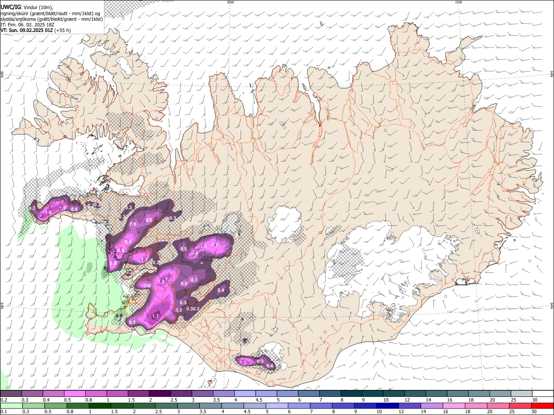554x415 pixels.
Task: Pick the deep blue rain swatch labeled 10
Action: pyautogui.click(x=387, y=405)
